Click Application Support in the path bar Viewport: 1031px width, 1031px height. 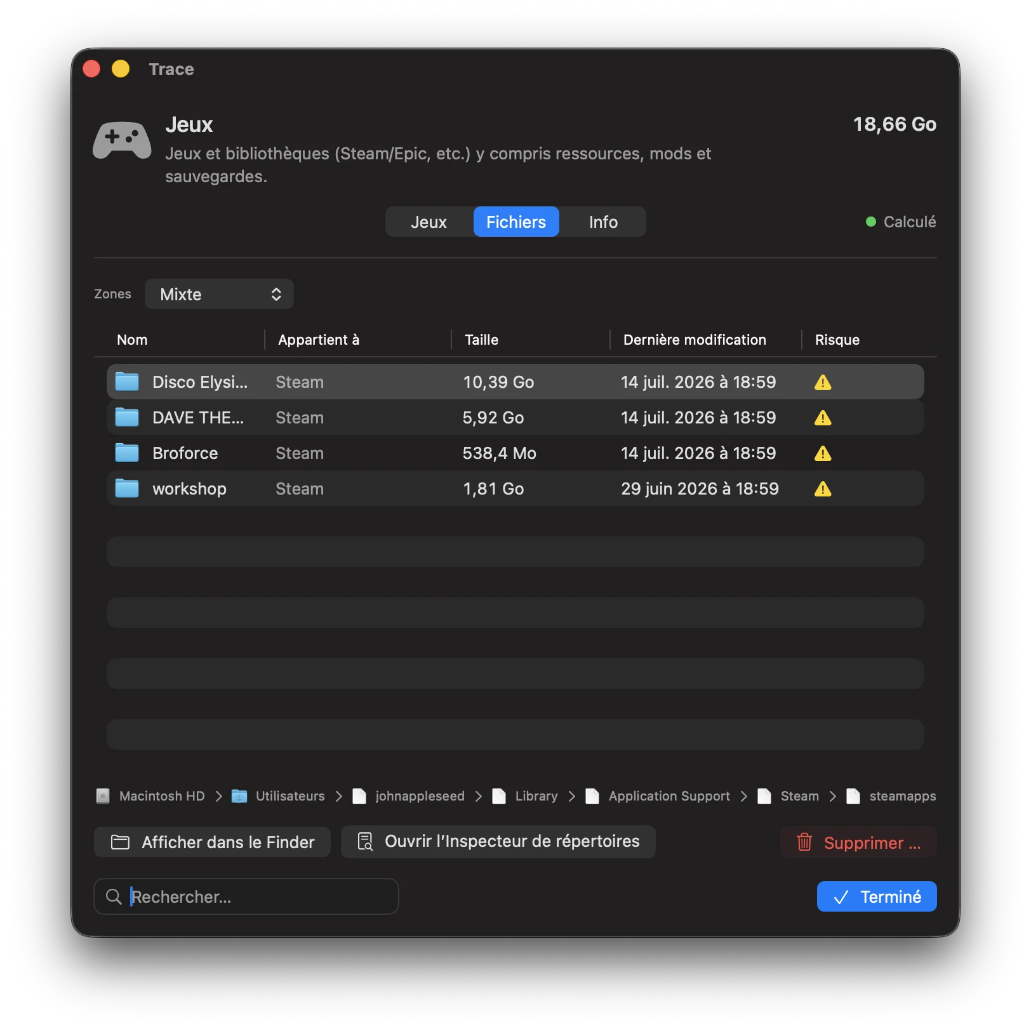point(669,796)
